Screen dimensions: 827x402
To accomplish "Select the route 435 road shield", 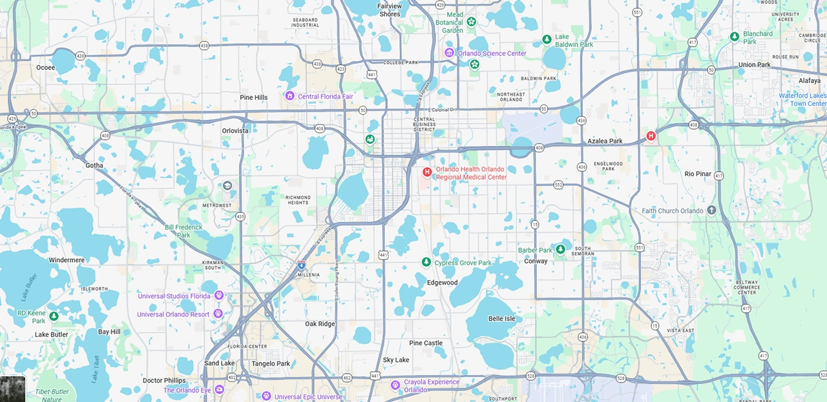I will [240, 216].
